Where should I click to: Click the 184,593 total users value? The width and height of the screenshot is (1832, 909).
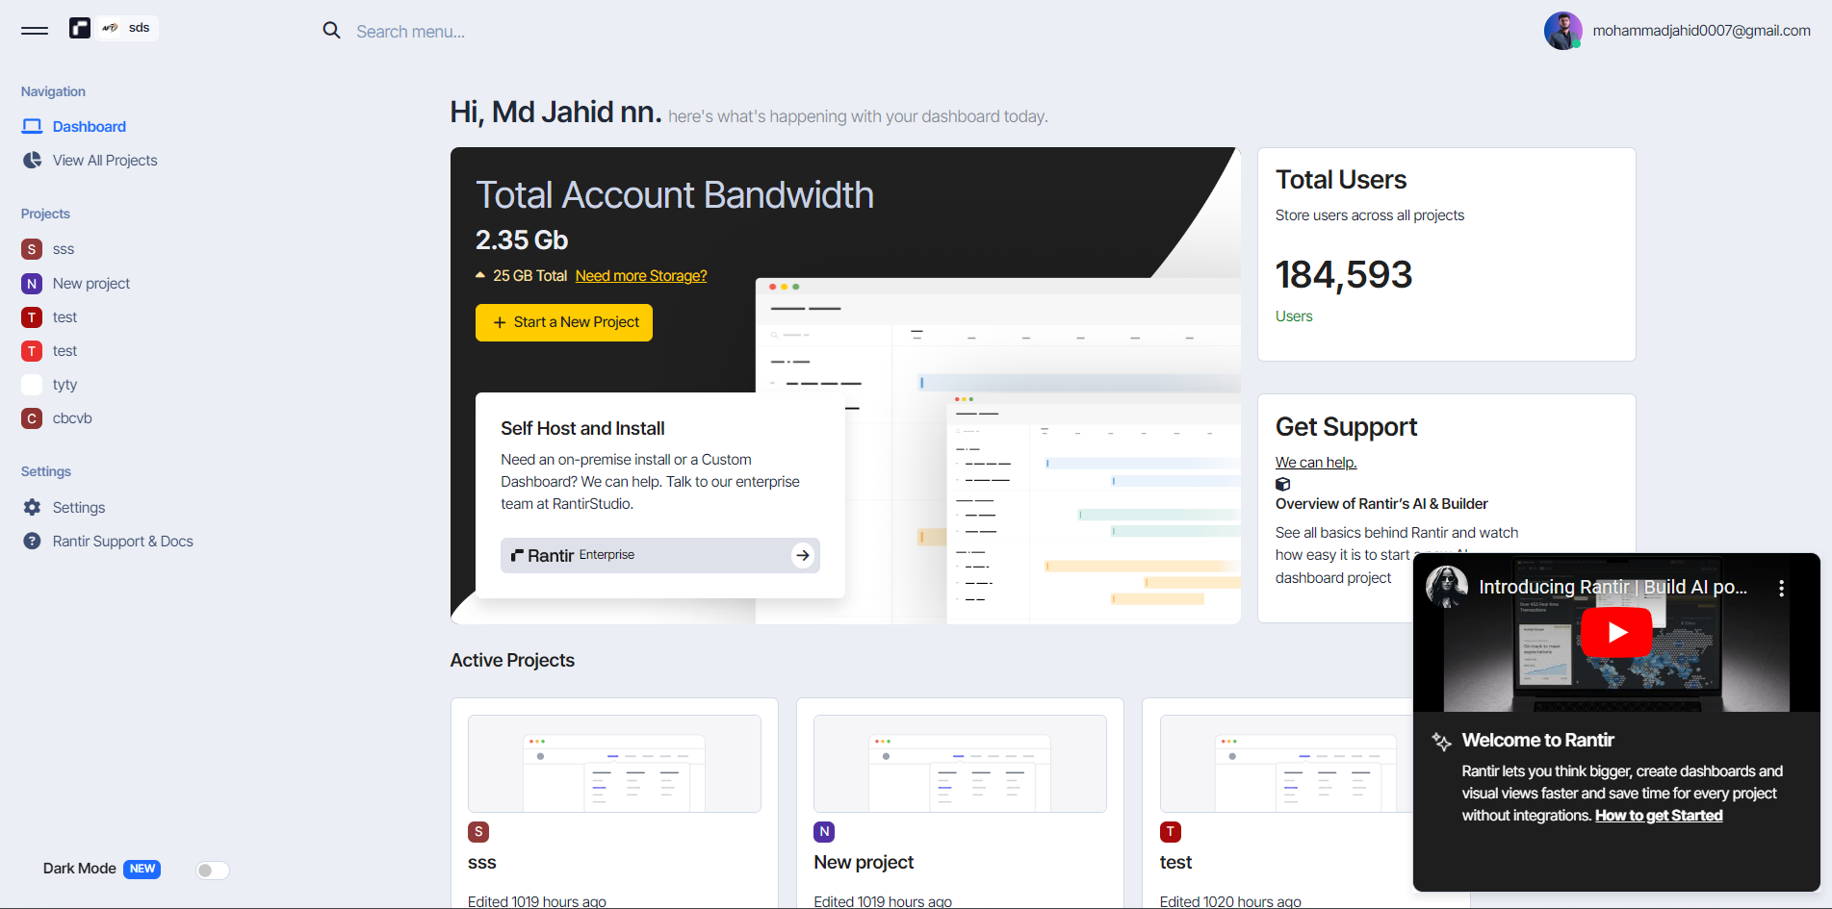(1344, 275)
